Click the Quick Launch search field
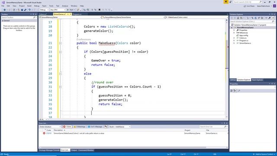The height and width of the screenshot is (156, 277). coord(247,2)
